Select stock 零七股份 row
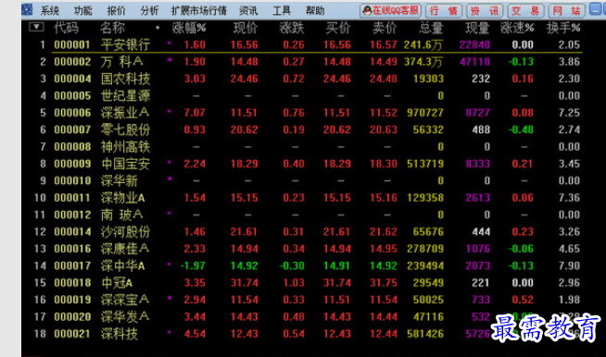The height and width of the screenshot is (357, 606). coord(308,129)
